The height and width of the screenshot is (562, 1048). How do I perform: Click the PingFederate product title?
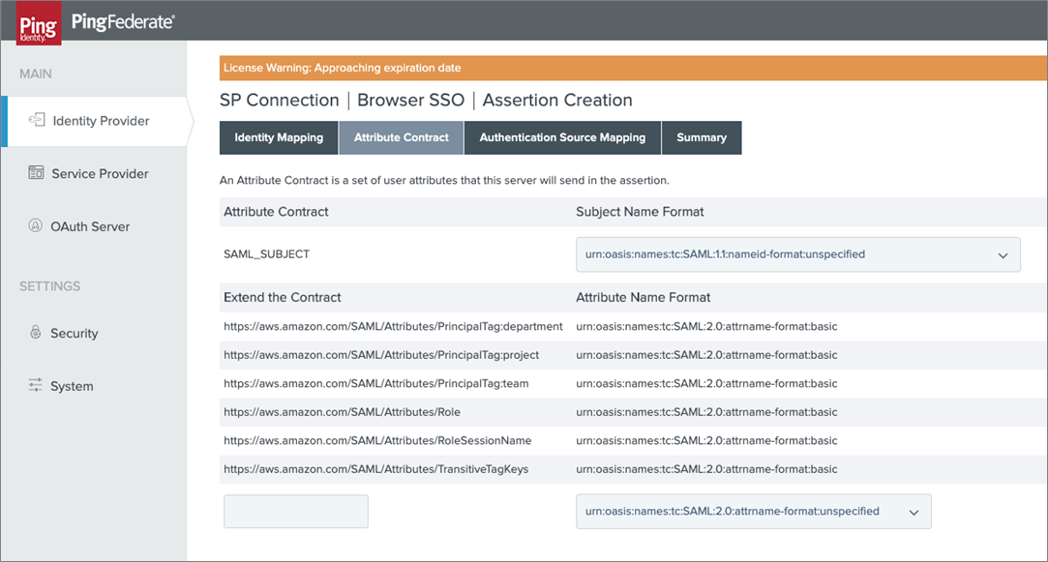tap(122, 21)
